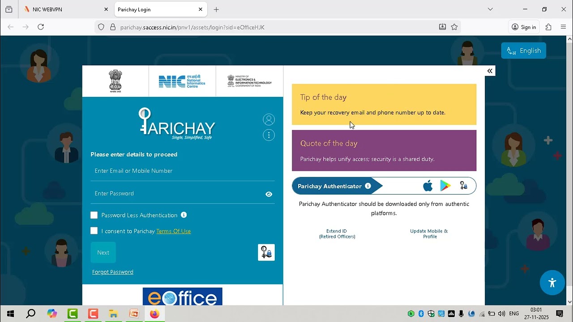Open the orange Camtasia recorder taskbar icon
The height and width of the screenshot is (322, 573).
93,314
